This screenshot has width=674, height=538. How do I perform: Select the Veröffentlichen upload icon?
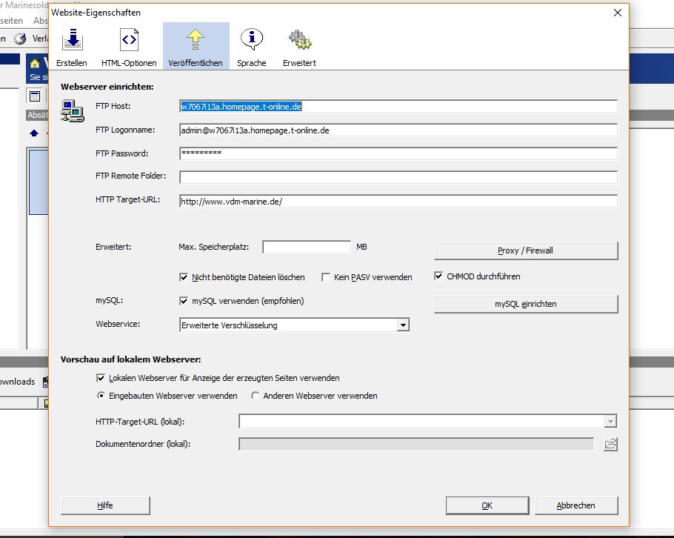(196, 40)
